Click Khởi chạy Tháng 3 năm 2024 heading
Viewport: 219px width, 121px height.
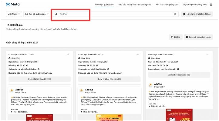point(22,43)
